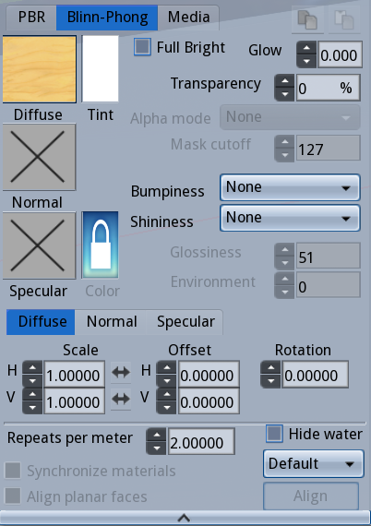This screenshot has width=371, height=526.
Task: Toggle the Hide water checkbox
Action: pyautogui.click(x=274, y=434)
